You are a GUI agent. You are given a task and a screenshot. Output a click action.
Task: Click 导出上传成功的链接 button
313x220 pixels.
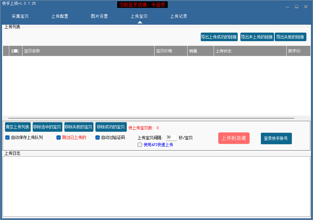[x=219, y=37]
